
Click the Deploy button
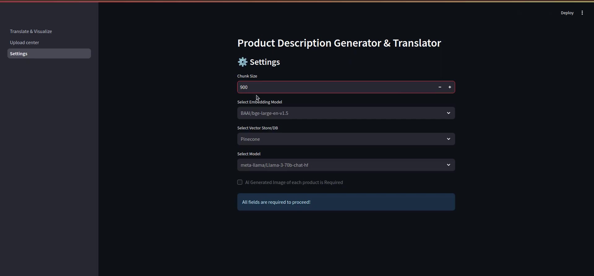click(x=567, y=13)
